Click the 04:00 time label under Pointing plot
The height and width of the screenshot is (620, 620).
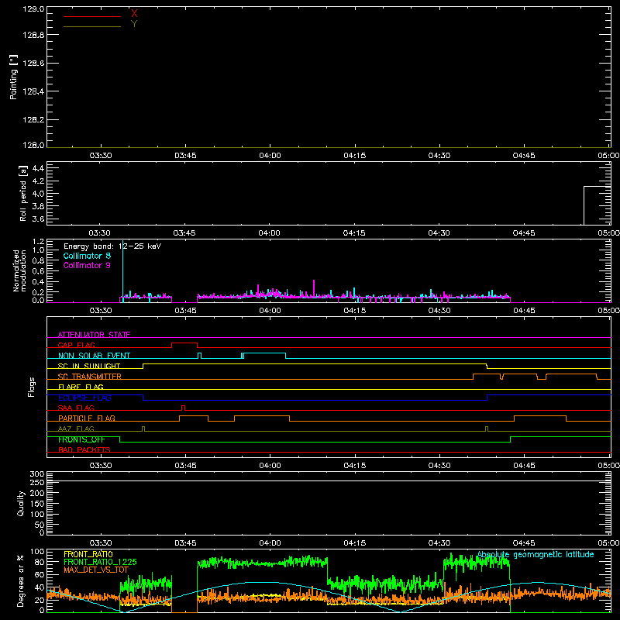pyautogui.click(x=270, y=156)
